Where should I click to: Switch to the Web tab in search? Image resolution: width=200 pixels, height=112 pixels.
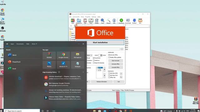tap(28, 44)
